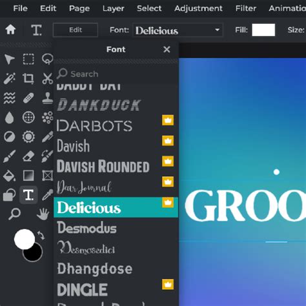Select the Color Picker eyedropper tool
This screenshot has width=306, height=306.
[47, 195]
